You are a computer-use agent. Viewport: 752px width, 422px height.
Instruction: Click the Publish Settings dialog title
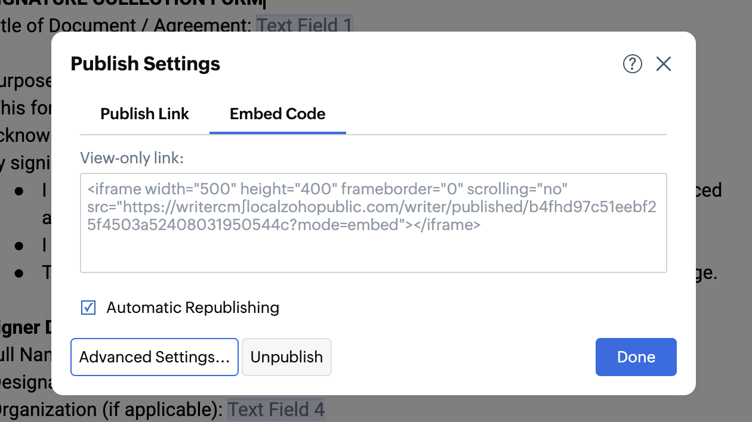point(146,64)
